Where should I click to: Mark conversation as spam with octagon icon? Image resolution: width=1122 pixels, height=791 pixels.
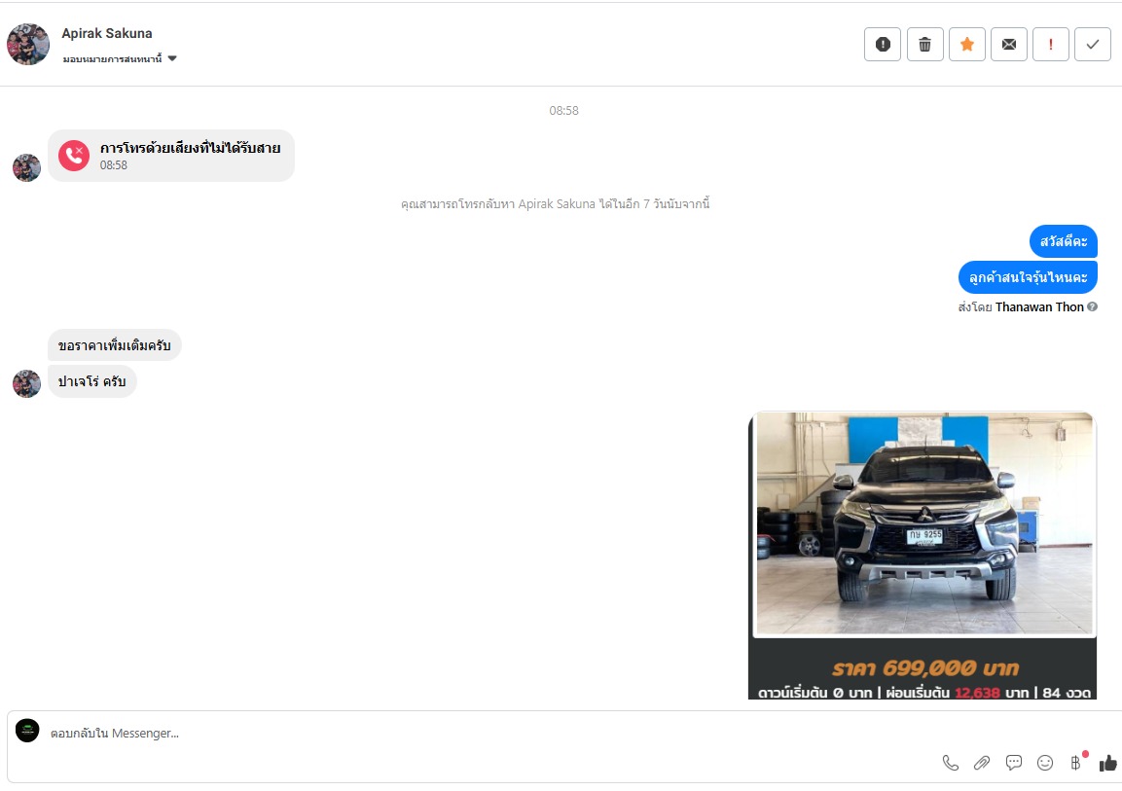(x=883, y=45)
